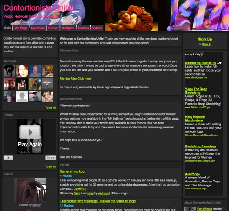Image resolution: width=229 pixels, height=211 pixels.
Task: Open the Member Map Click Here link
Action: (x=75, y=79)
